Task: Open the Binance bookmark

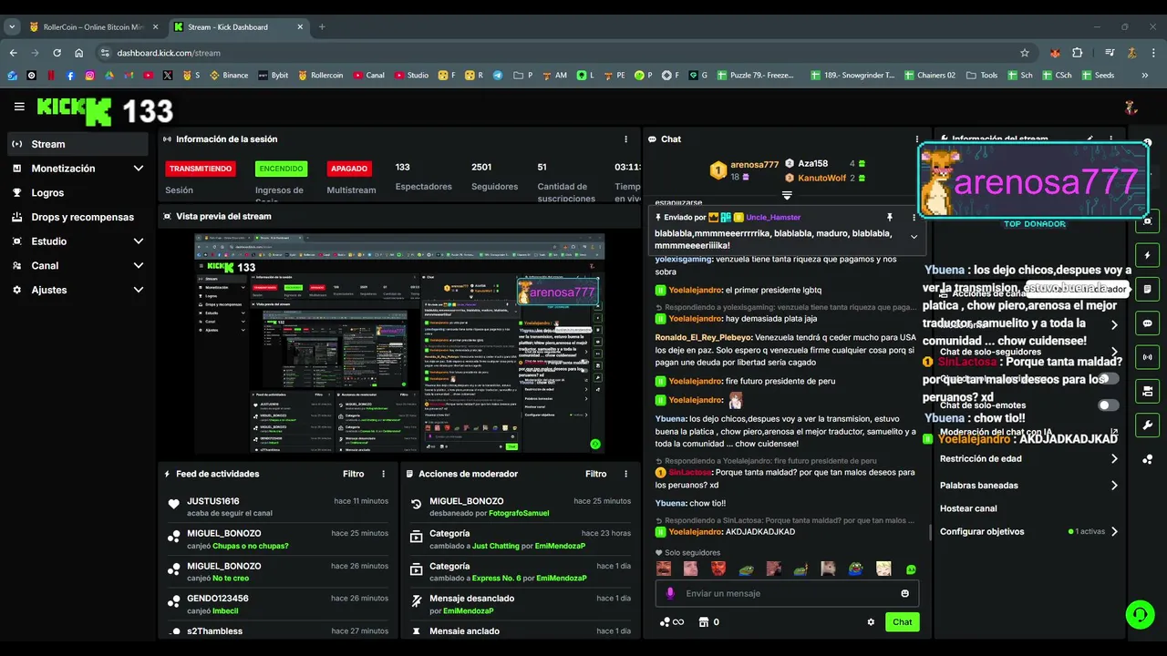Action: point(229,76)
